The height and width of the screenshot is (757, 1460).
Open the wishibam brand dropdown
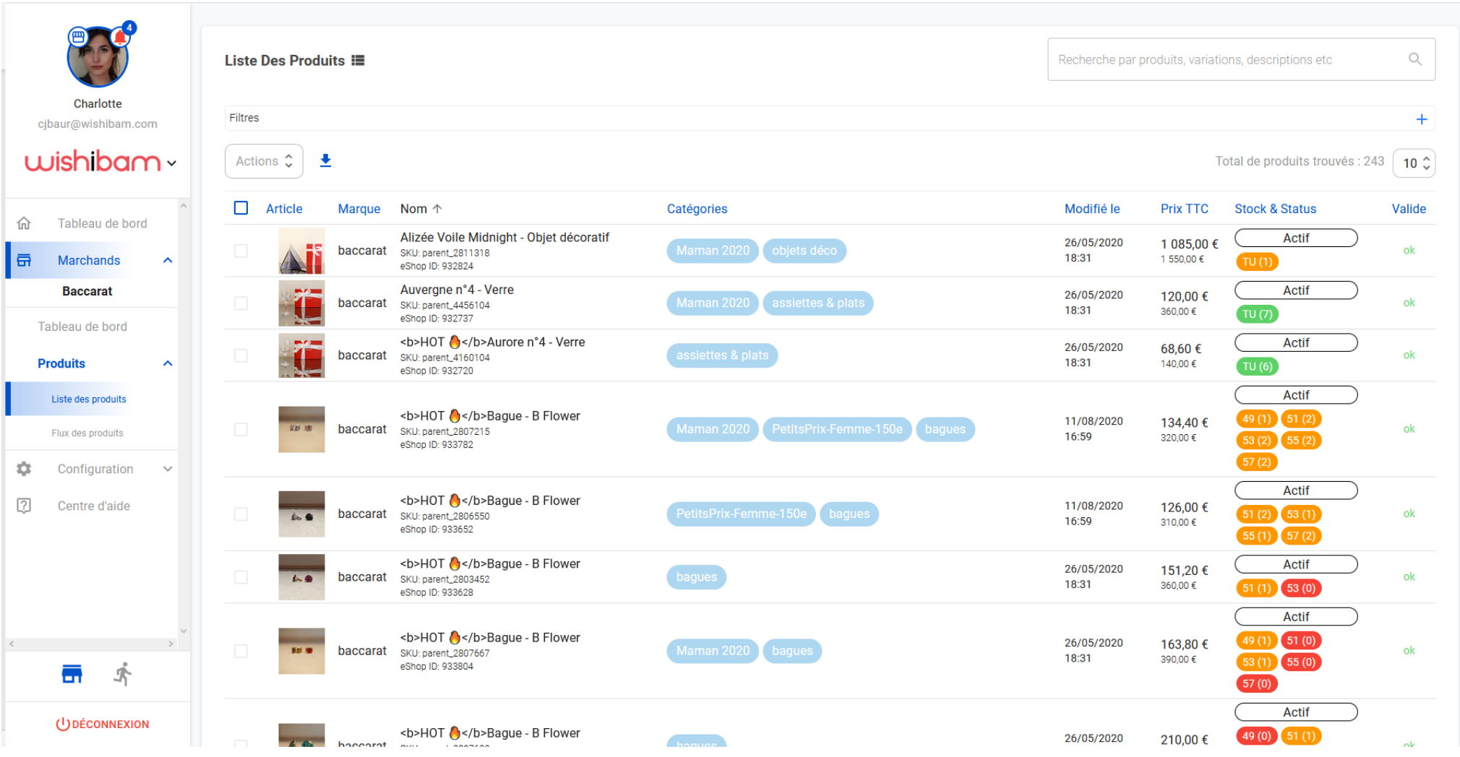(x=172, y=163)
